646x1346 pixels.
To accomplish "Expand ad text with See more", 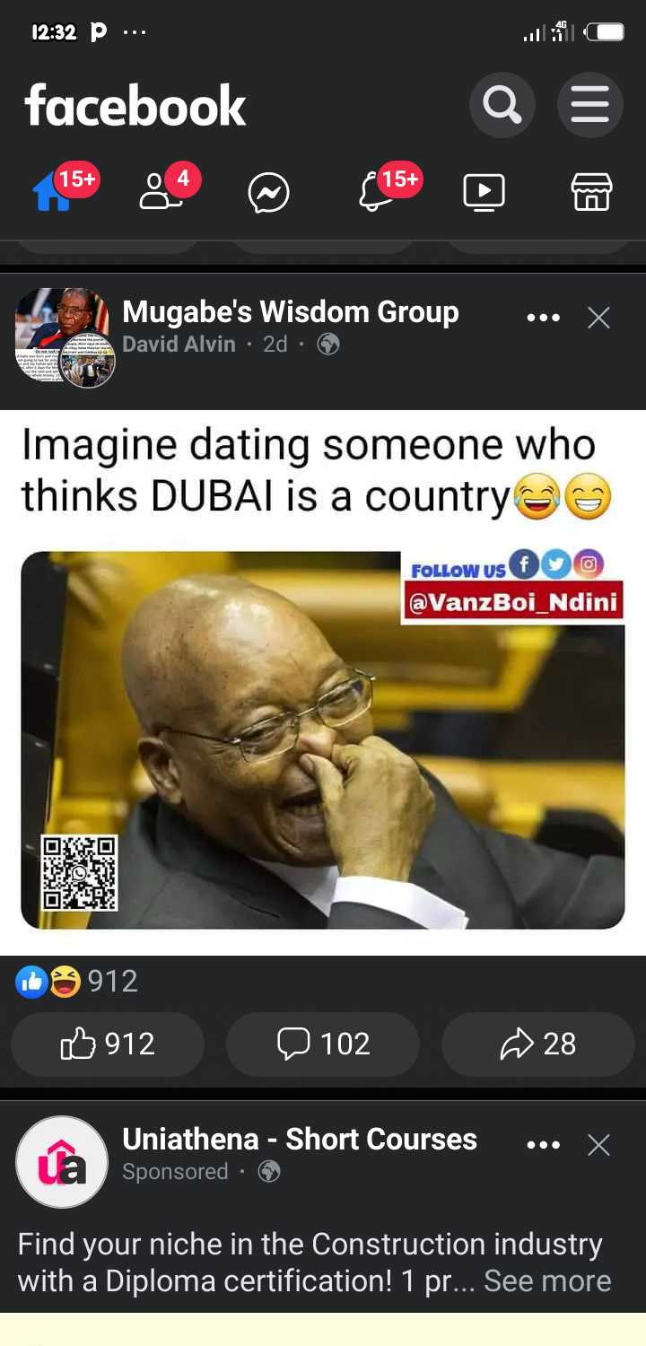I will [547, 1280].
